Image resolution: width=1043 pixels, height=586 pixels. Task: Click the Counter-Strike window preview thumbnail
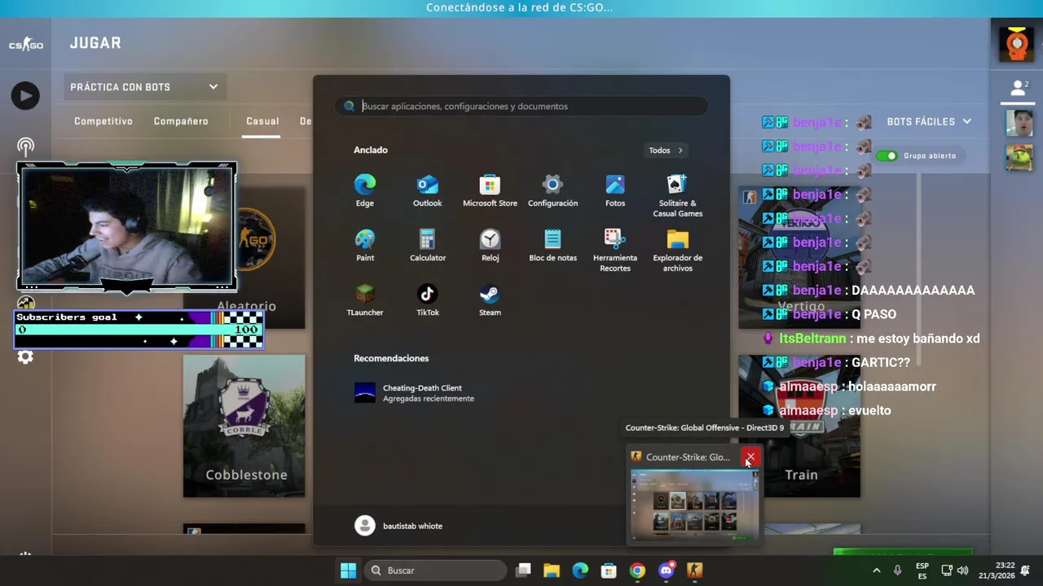[x=694, y=505]
